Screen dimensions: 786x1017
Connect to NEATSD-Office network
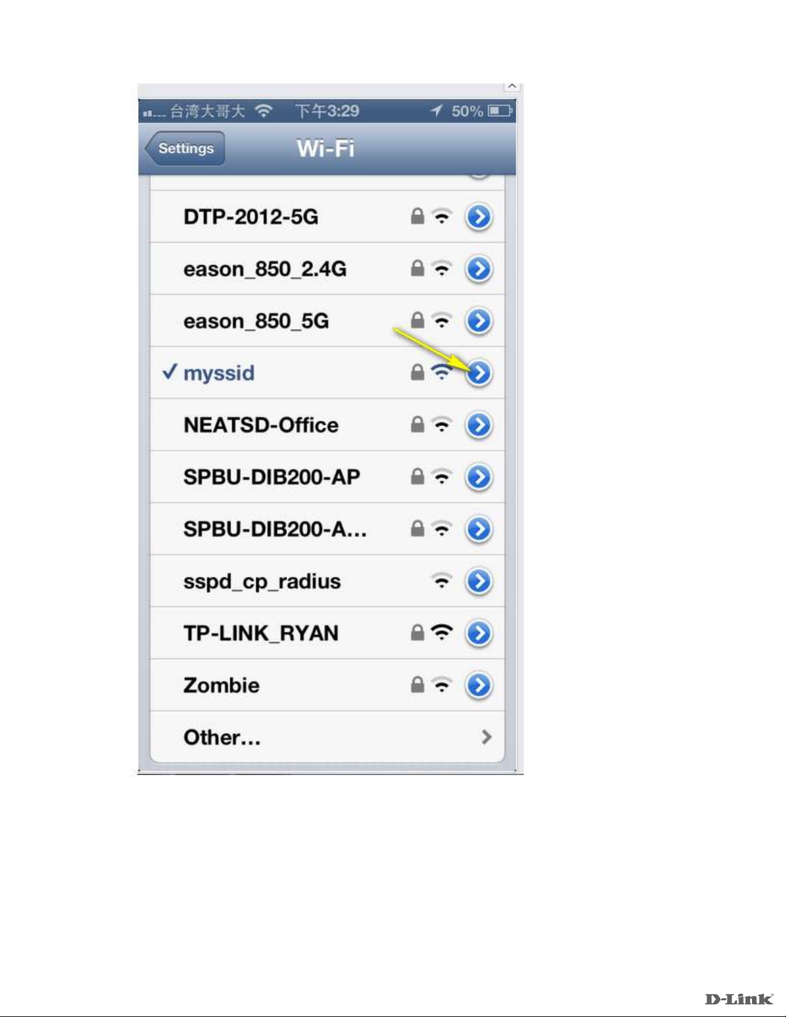click(327, 425)
